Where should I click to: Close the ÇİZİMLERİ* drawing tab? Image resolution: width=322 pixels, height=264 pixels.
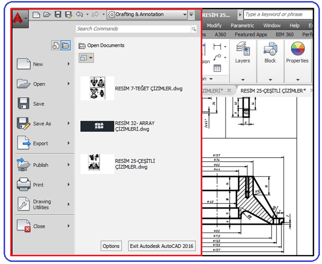point(229,90)
